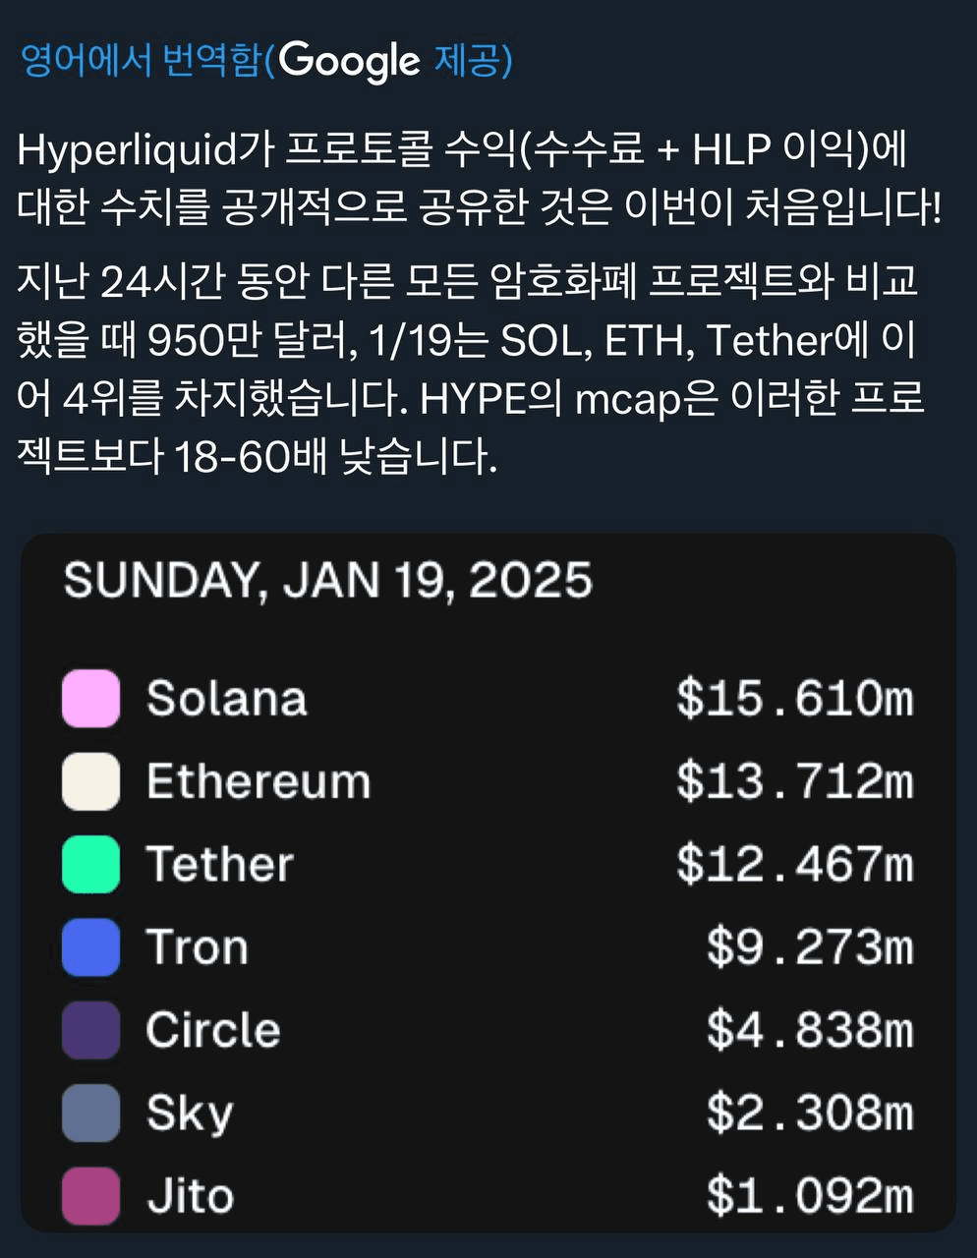The image size is (977, 1258).
Task: Pick the blue Tron color swatch
Action: tap(91, 947)
